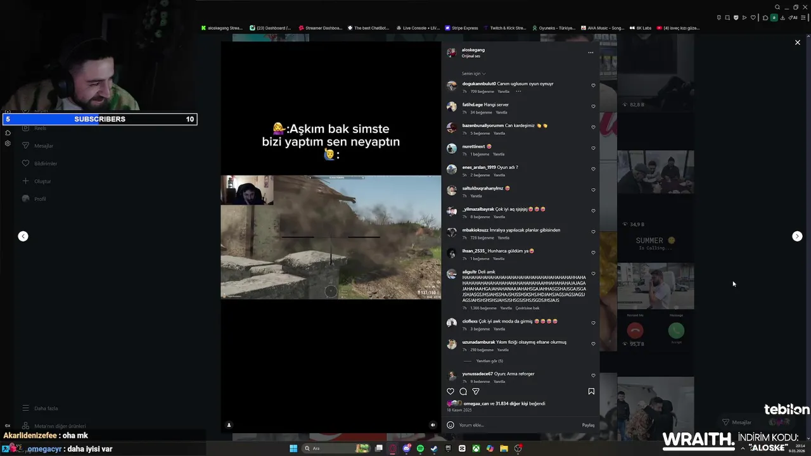Open the comment bubble icon under post
The image size is (811, 456).
(x=463, y=391)
